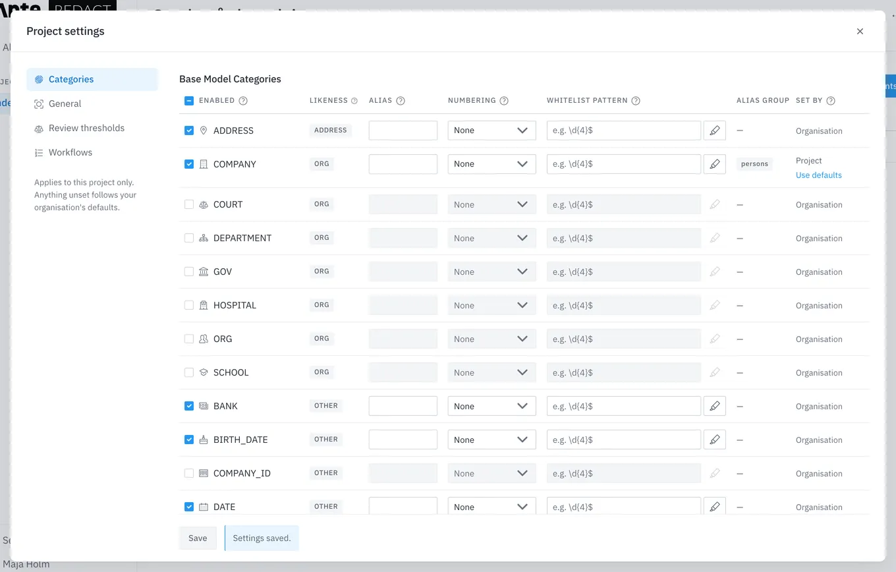Screen dimensions: 896x572
Task: Enable the COURT category checkbox
Action: point(189,204)
